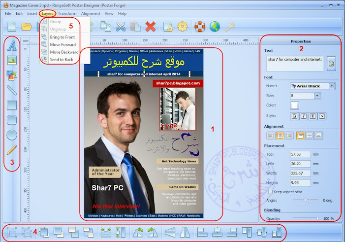The width and height of the screenshot is (345, 242).
Task: Toggle Strikethrough font style
Action: pos(322,116)
